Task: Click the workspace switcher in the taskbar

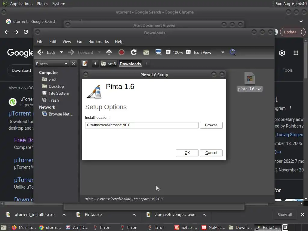Action: coord(285,227)
